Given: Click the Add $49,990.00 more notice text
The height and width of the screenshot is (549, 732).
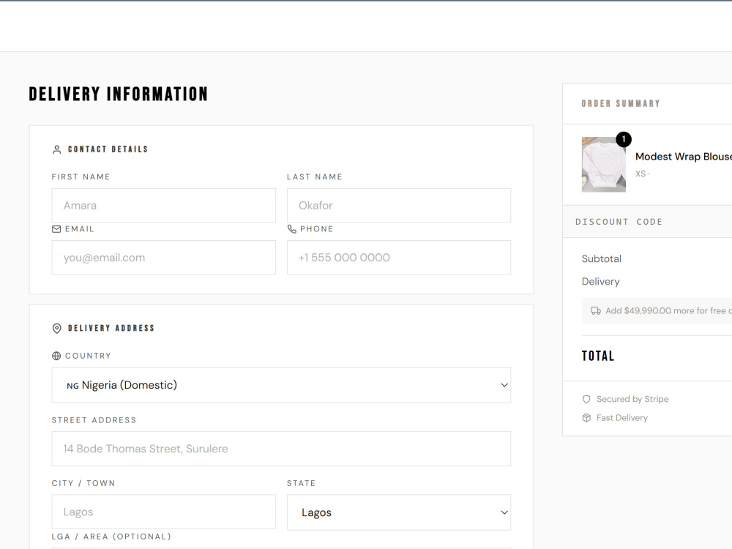Looking at the screenshot, I should coord(668,311).
